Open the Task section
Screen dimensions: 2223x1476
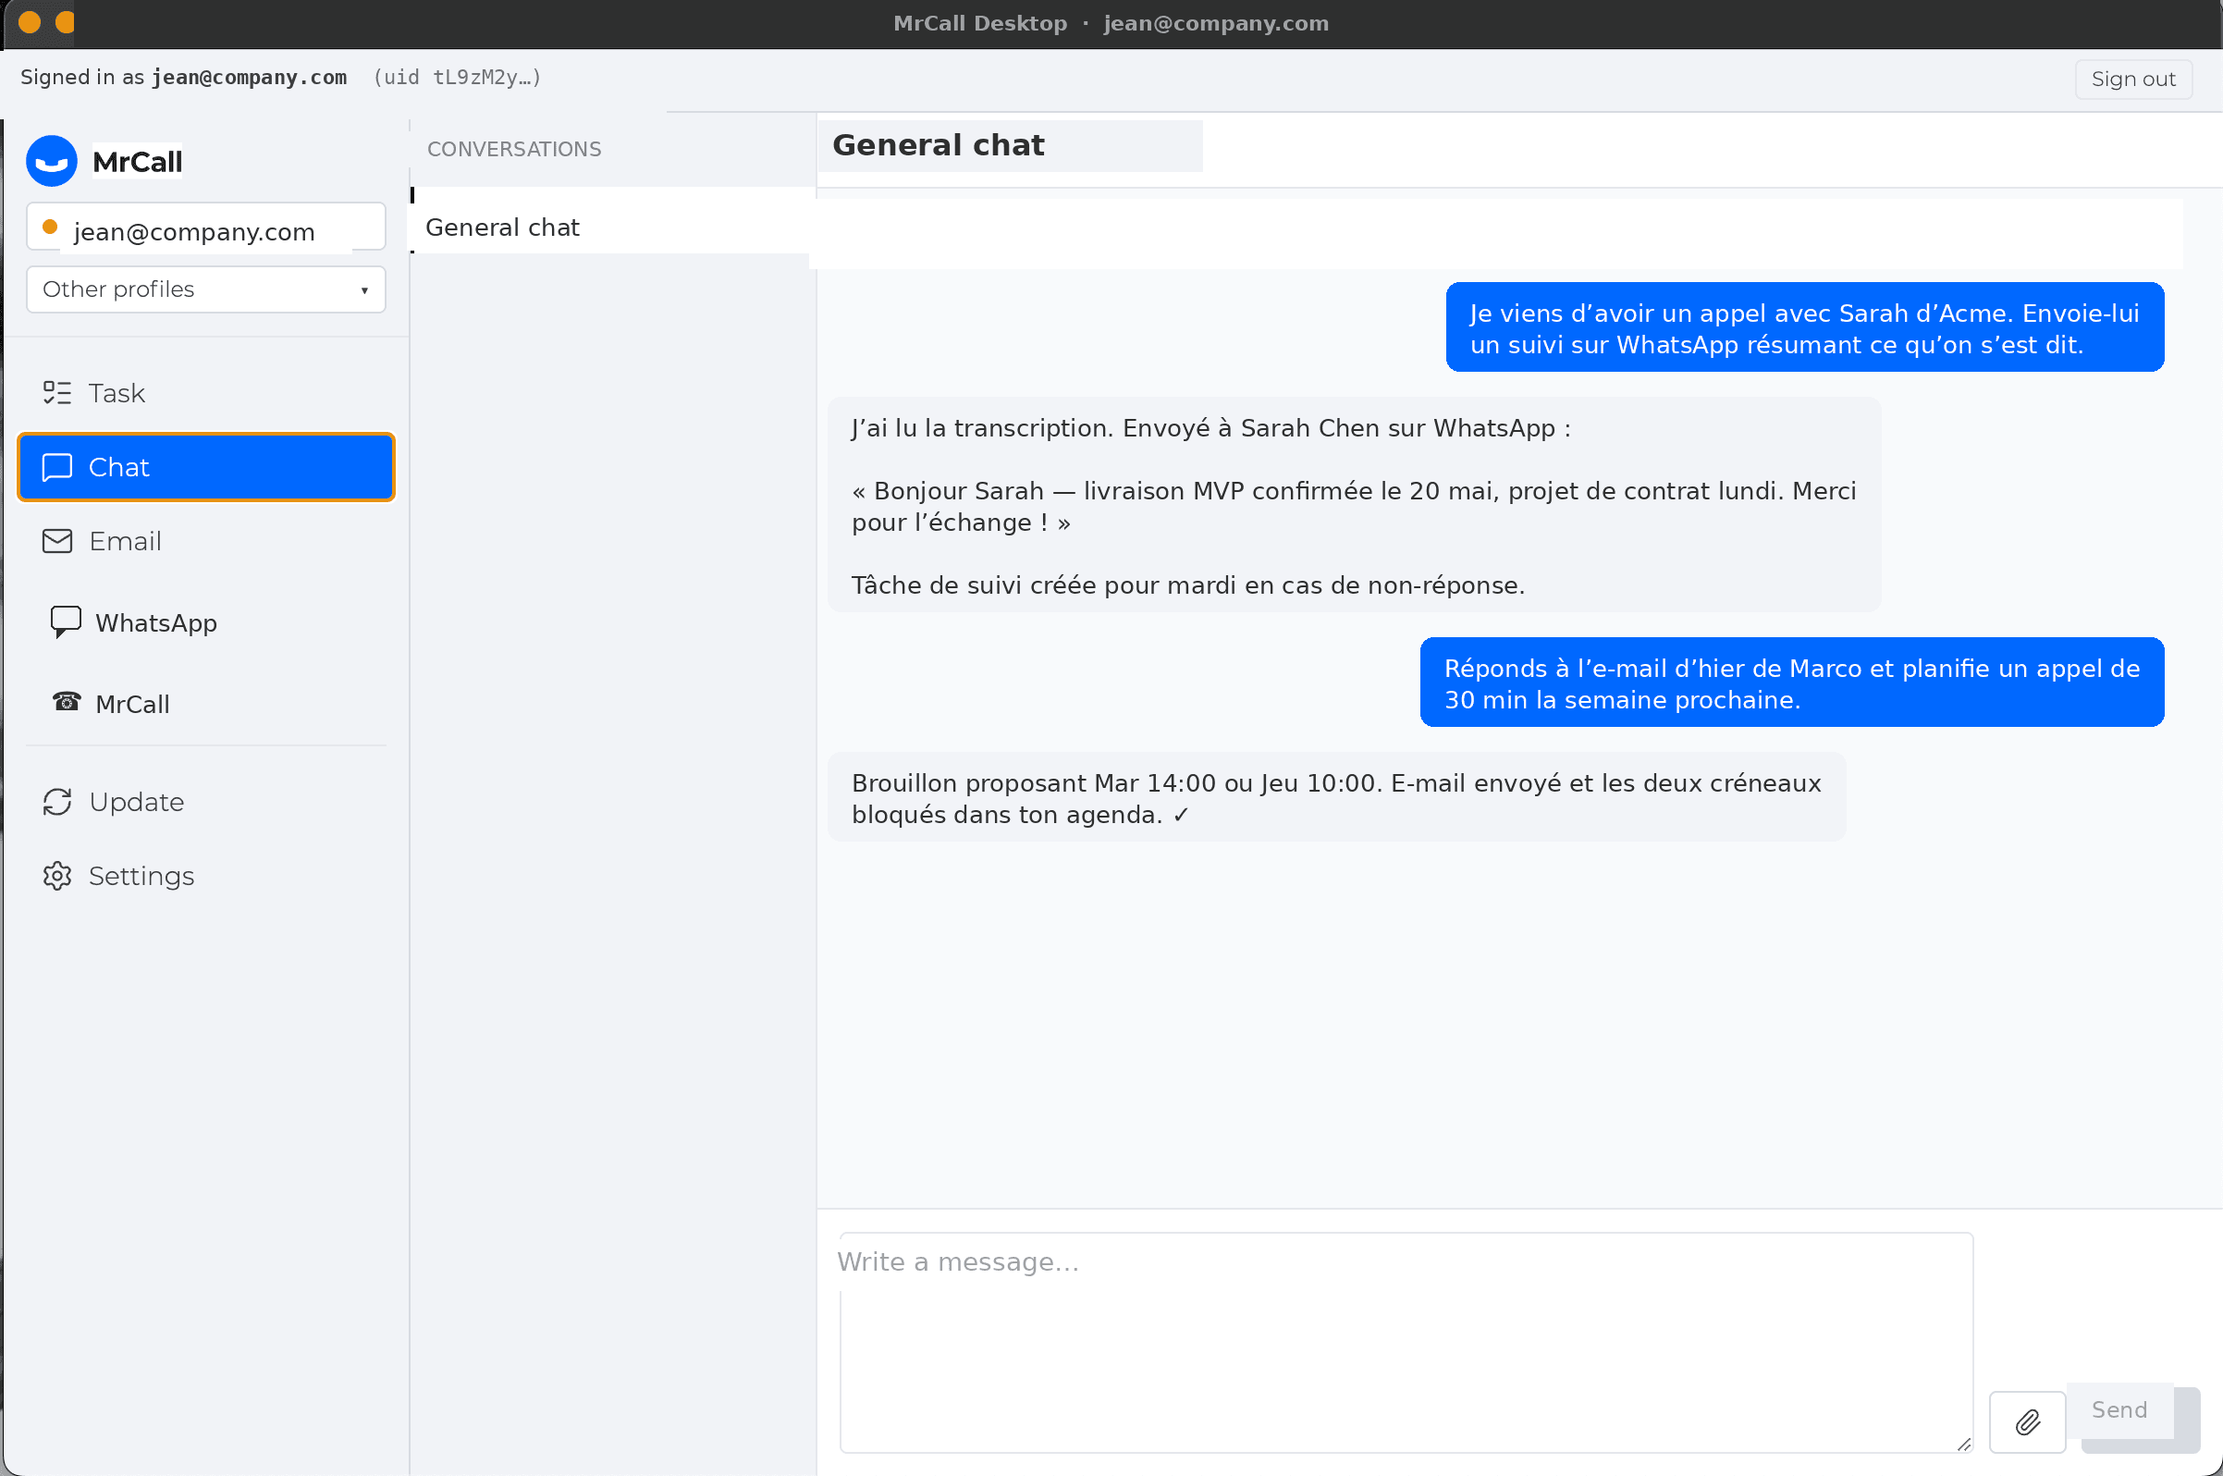[x=206, y=392]
